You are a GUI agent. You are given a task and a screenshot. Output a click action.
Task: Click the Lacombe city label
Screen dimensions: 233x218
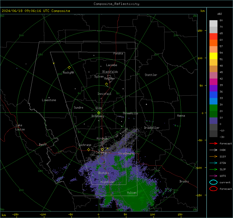tap(112, 65)
